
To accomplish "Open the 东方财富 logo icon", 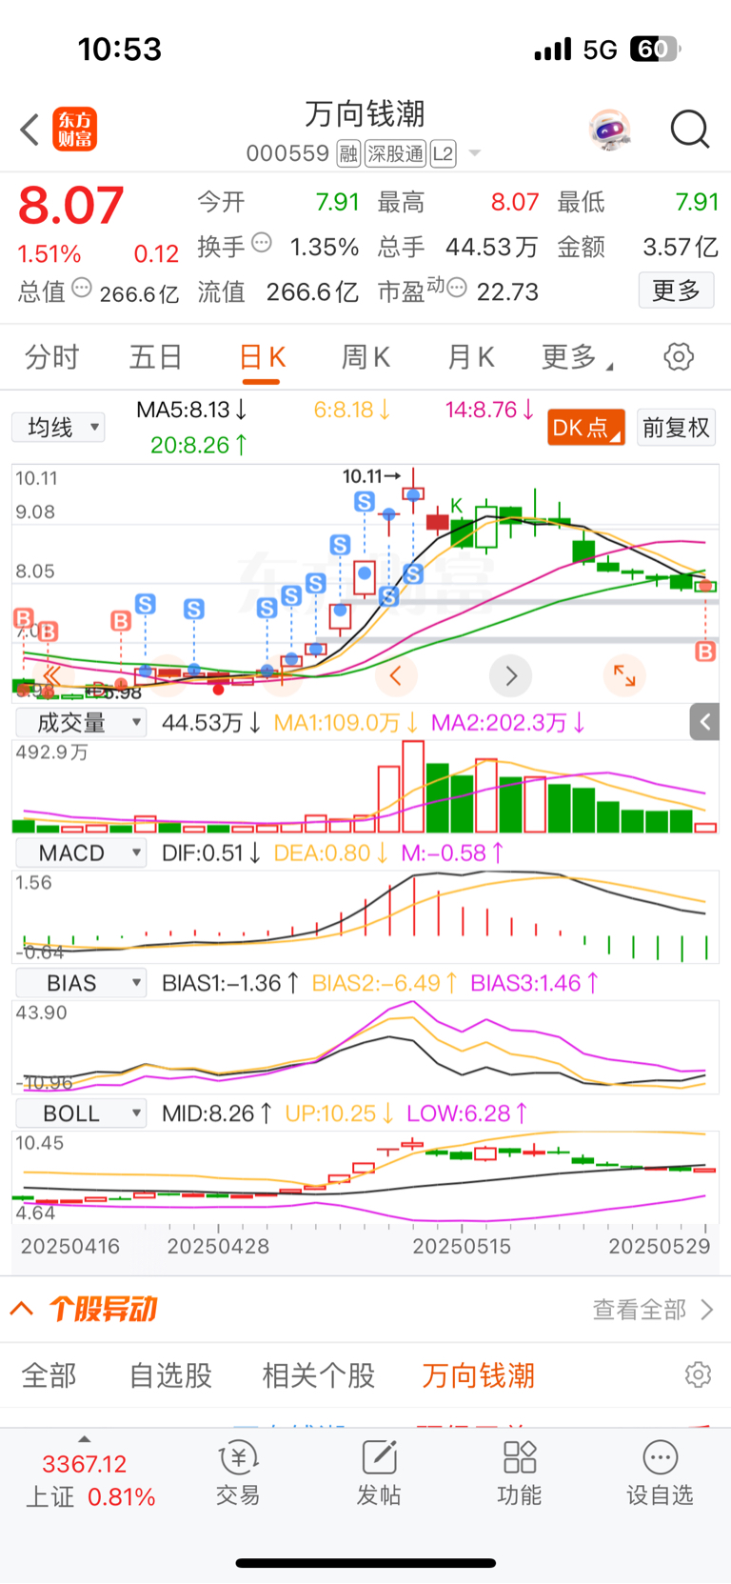I will (x=74, y=130).
